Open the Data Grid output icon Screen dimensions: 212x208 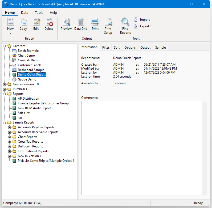(x=81, y=22)
